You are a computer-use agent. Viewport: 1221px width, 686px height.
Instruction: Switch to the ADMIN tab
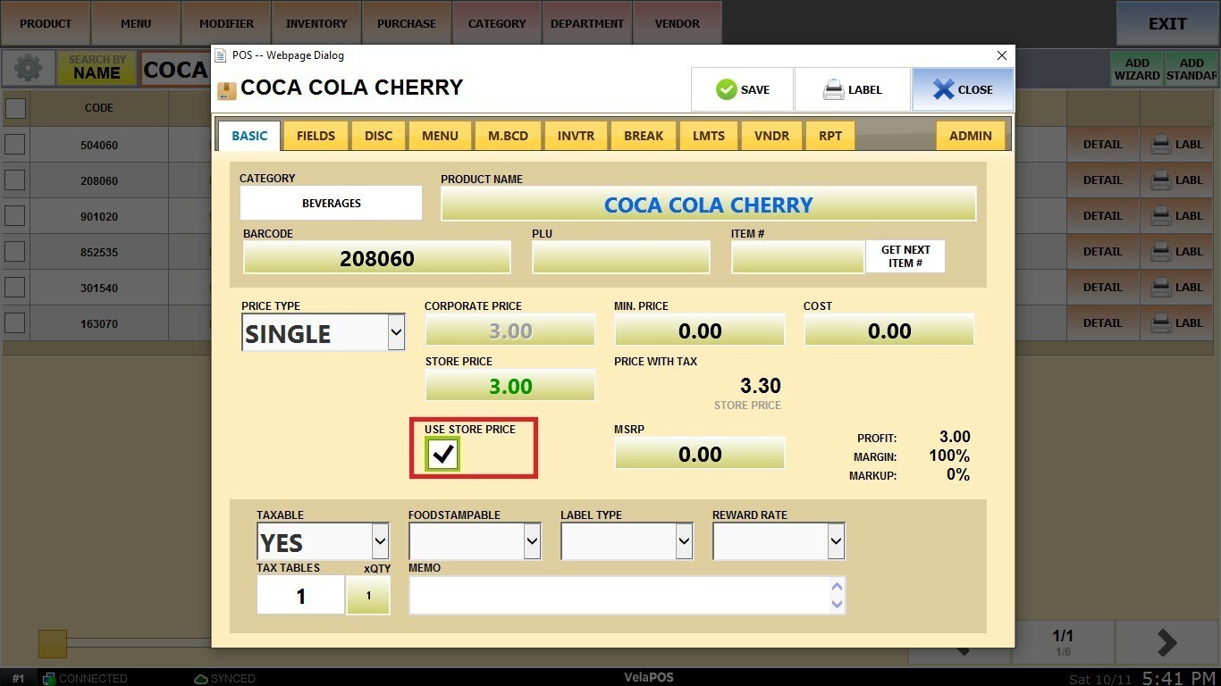pyautogui.click(x=971, y=136)
